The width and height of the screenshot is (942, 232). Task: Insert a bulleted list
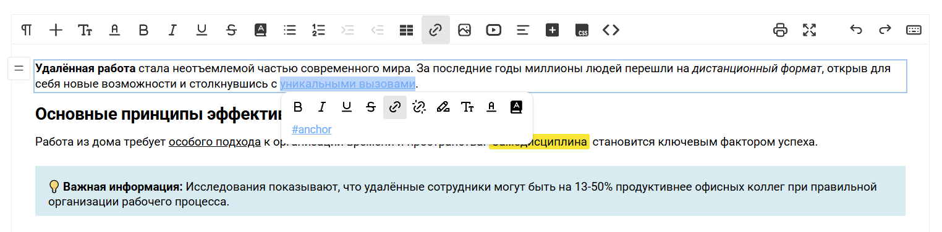[x=289, y=30]
